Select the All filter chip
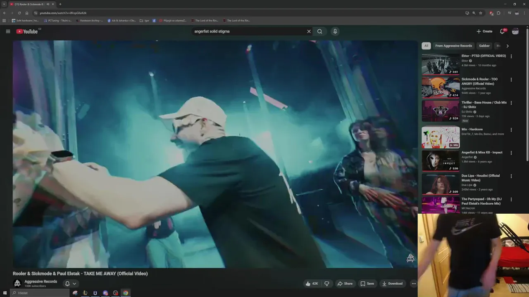This screenshot has height=297, width=529. 426,46
